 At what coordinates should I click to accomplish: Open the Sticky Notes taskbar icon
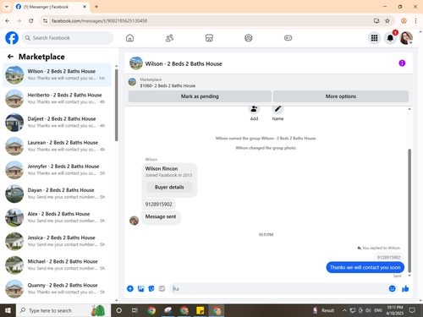click(x=201, y=310)
